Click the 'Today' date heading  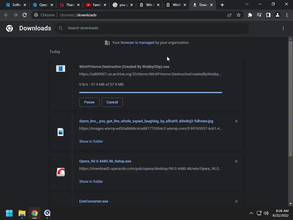click(x=55, y=52)
